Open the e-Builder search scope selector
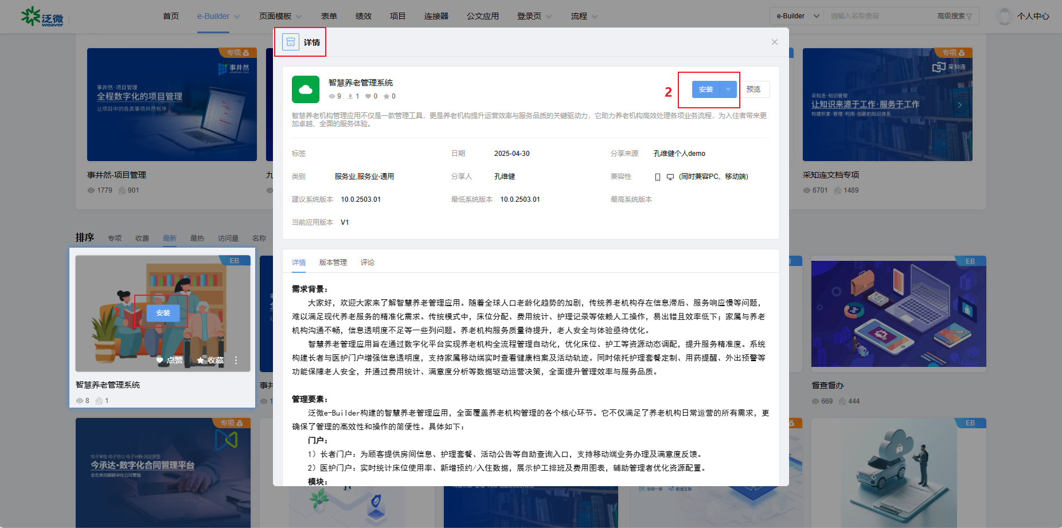This screenshot has width=1062, height=528. point(797,16)
